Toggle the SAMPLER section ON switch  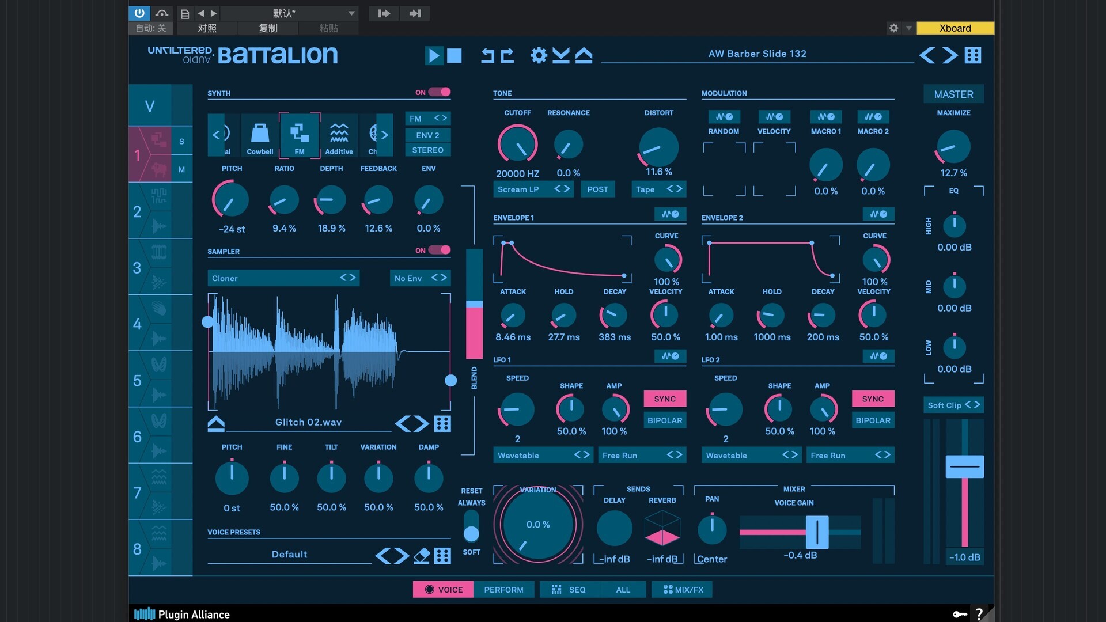(x=440, y=250)
